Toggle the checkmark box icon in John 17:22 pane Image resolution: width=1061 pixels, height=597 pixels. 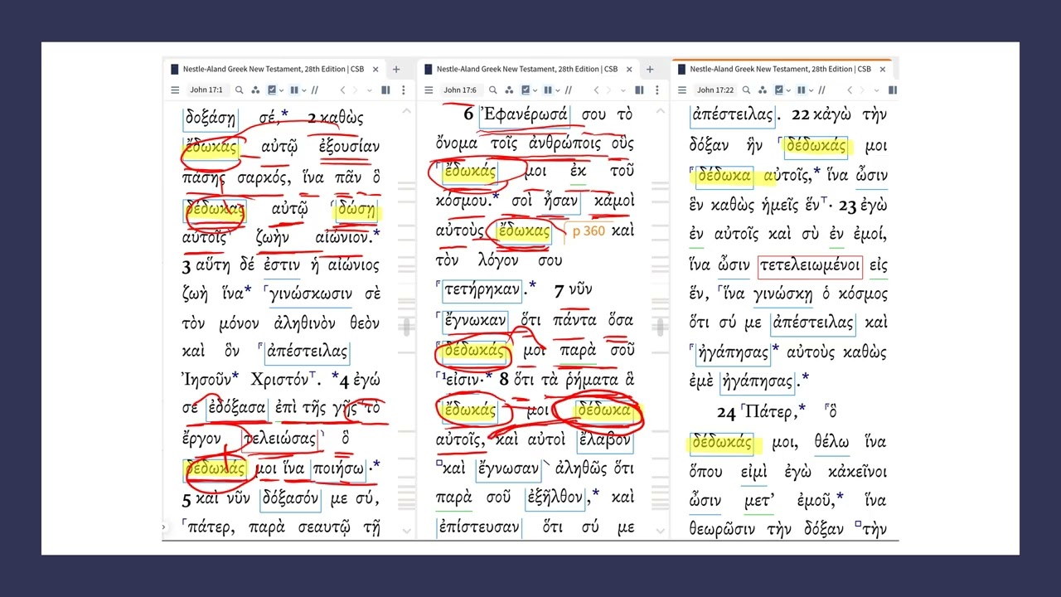[x=778, y=90]
